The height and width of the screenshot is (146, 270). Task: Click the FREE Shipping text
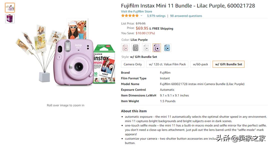162,29
